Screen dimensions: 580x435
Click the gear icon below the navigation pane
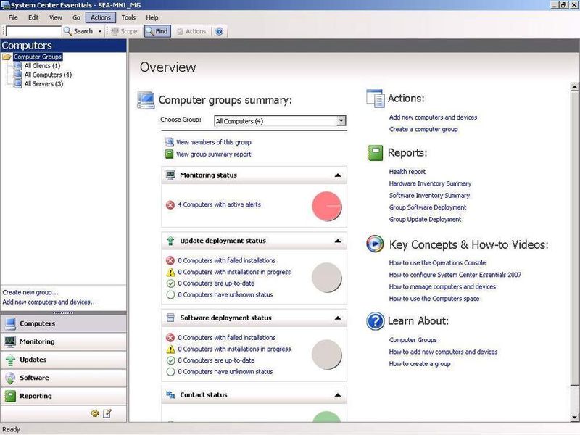pos(94,412)
